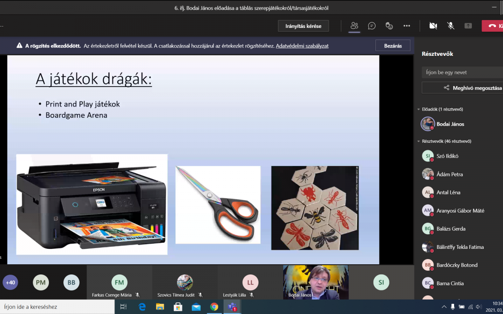The image size is (503, 314).
Task: Click the red hang-up button
Action: 492,26
